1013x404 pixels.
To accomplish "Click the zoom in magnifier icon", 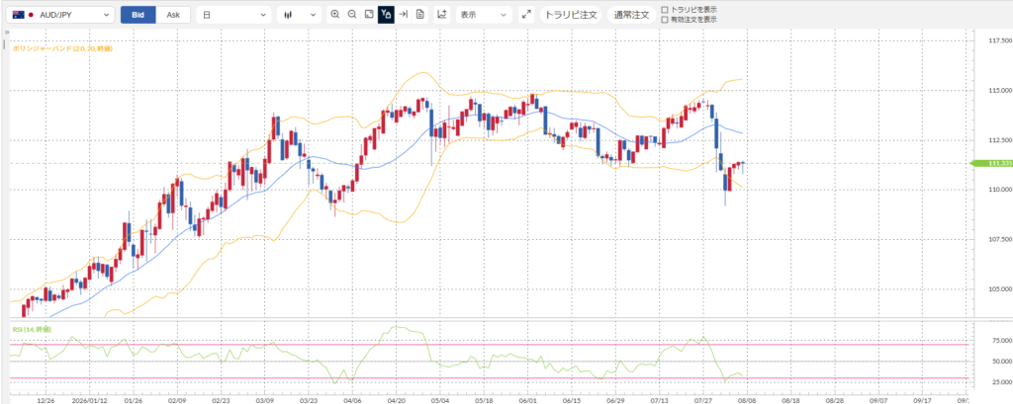I will (x=334, y=14).
